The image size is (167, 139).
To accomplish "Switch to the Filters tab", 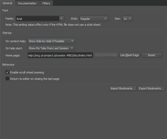I will [x=46, y=3].
